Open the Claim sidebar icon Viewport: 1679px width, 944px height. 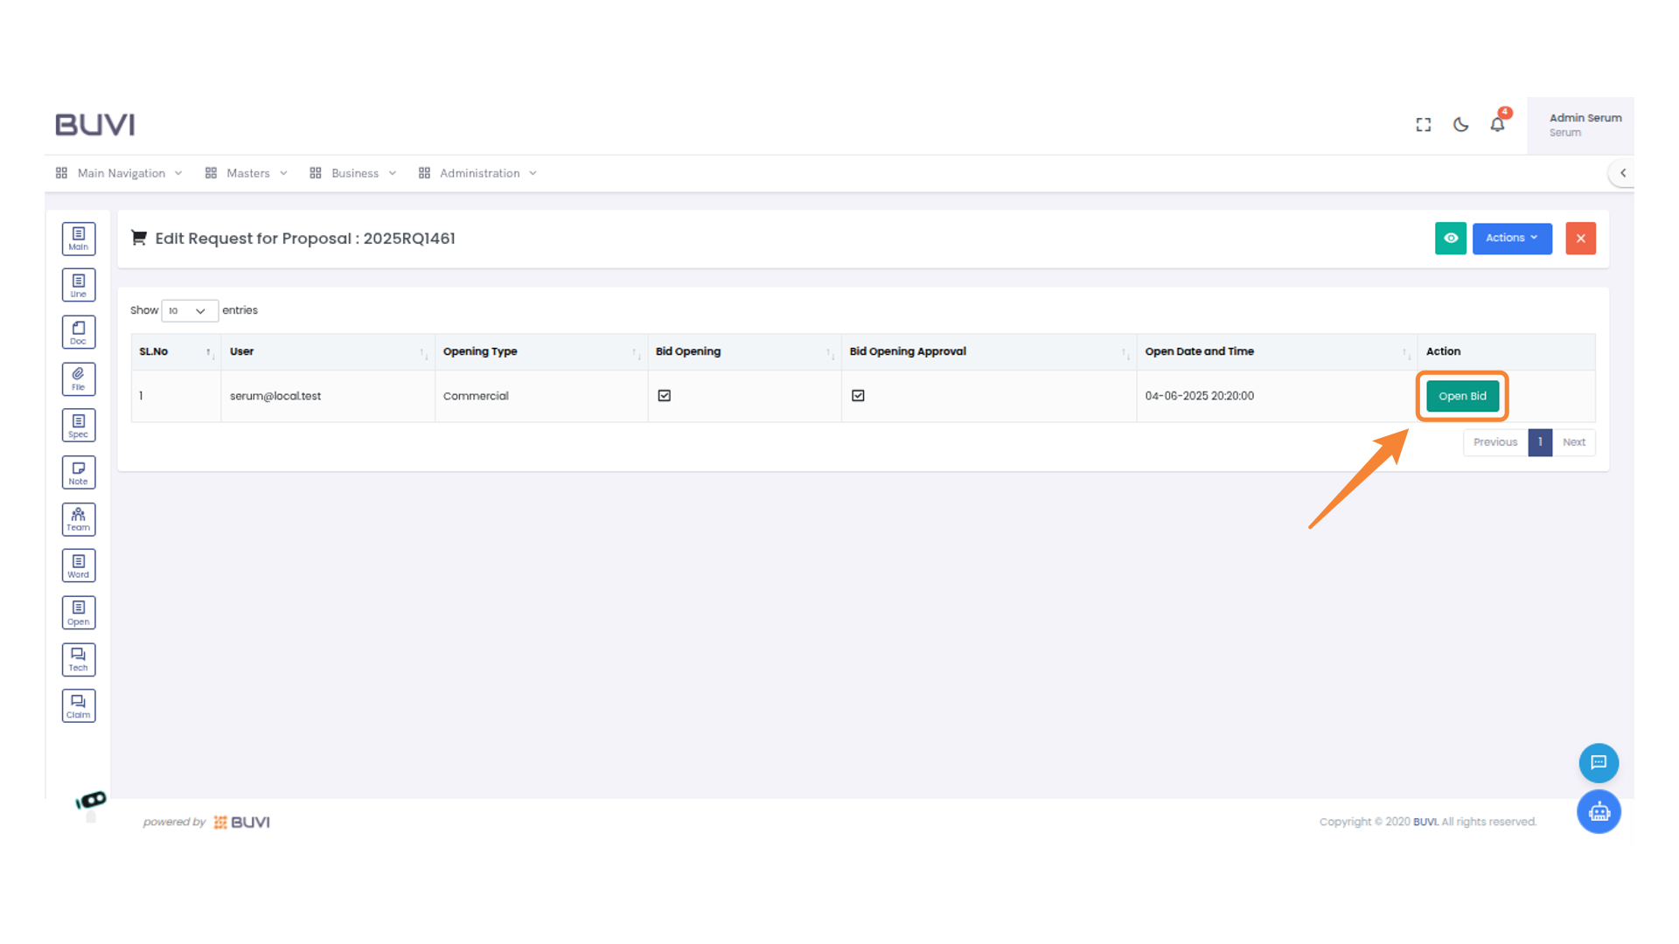[x=79, y=706]
